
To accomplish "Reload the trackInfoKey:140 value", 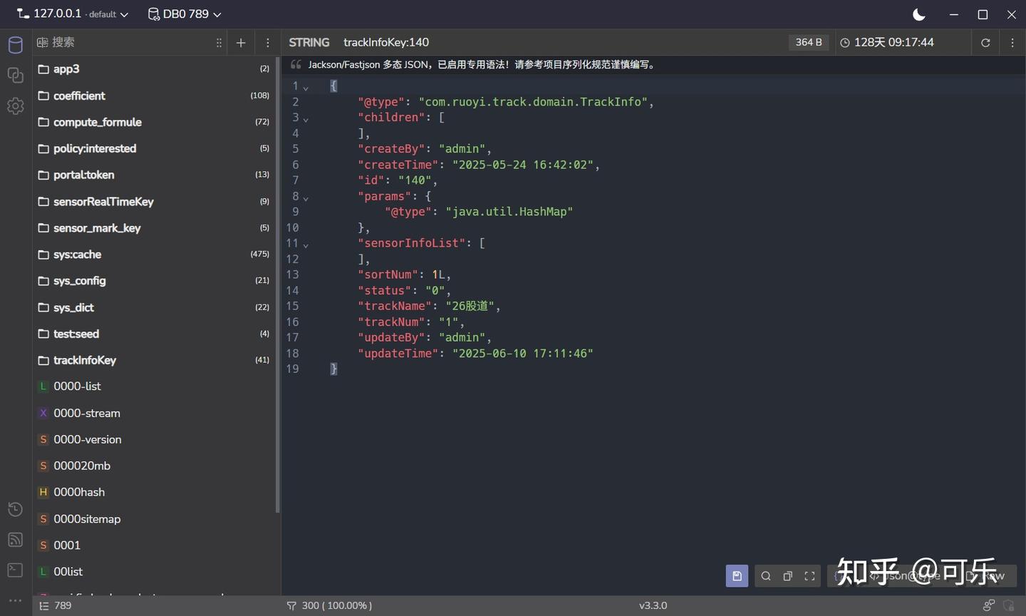I will (x=985, y=43).
